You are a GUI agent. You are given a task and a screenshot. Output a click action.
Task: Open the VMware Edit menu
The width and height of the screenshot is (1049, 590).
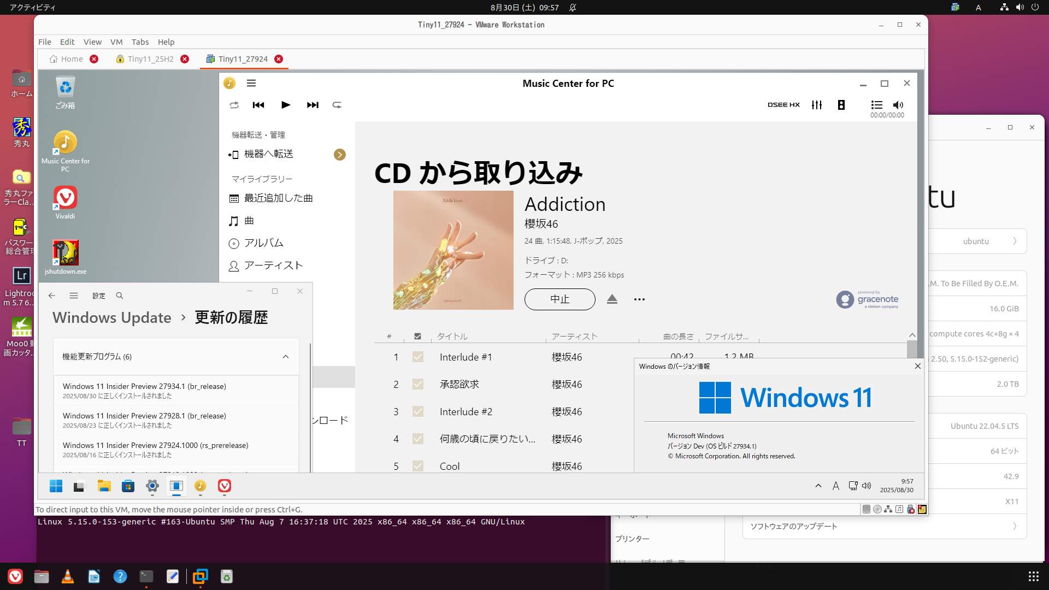point(67,42)
